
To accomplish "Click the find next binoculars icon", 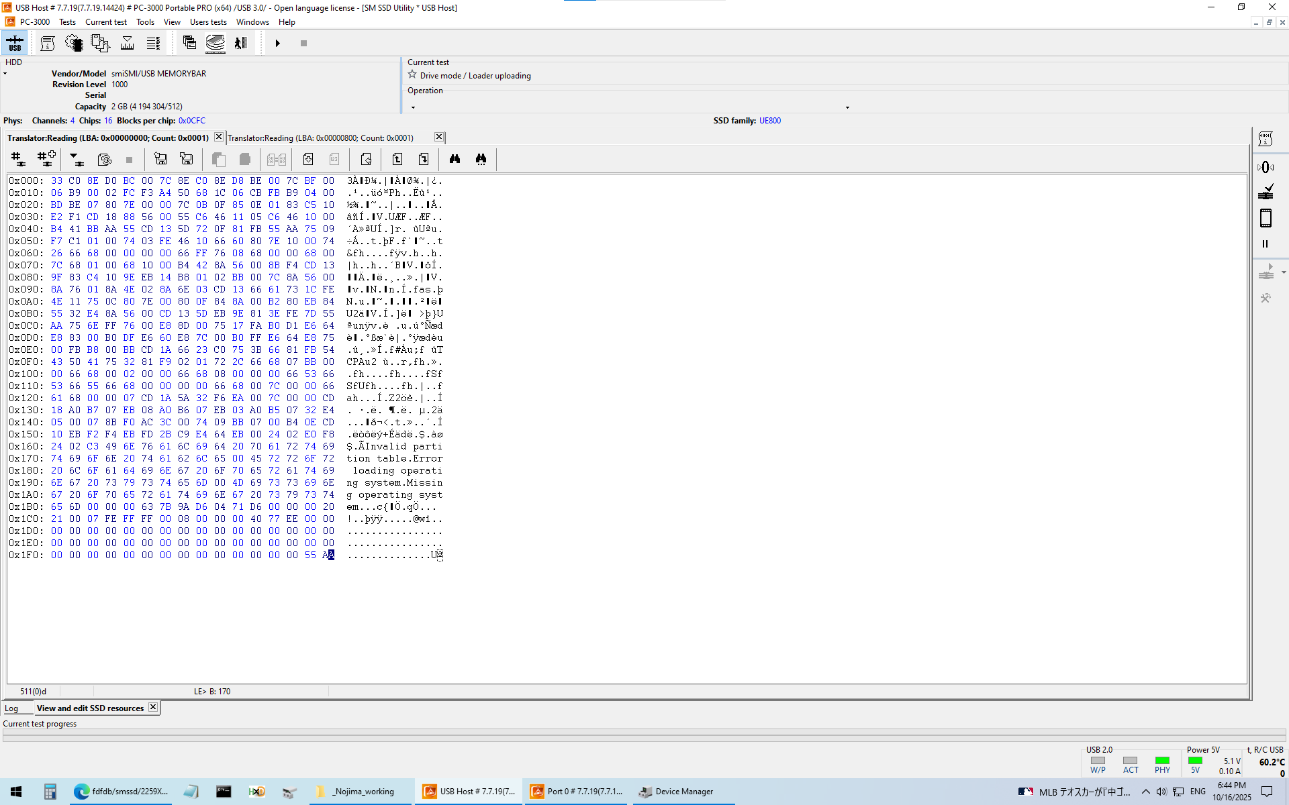I will (481, 159).
